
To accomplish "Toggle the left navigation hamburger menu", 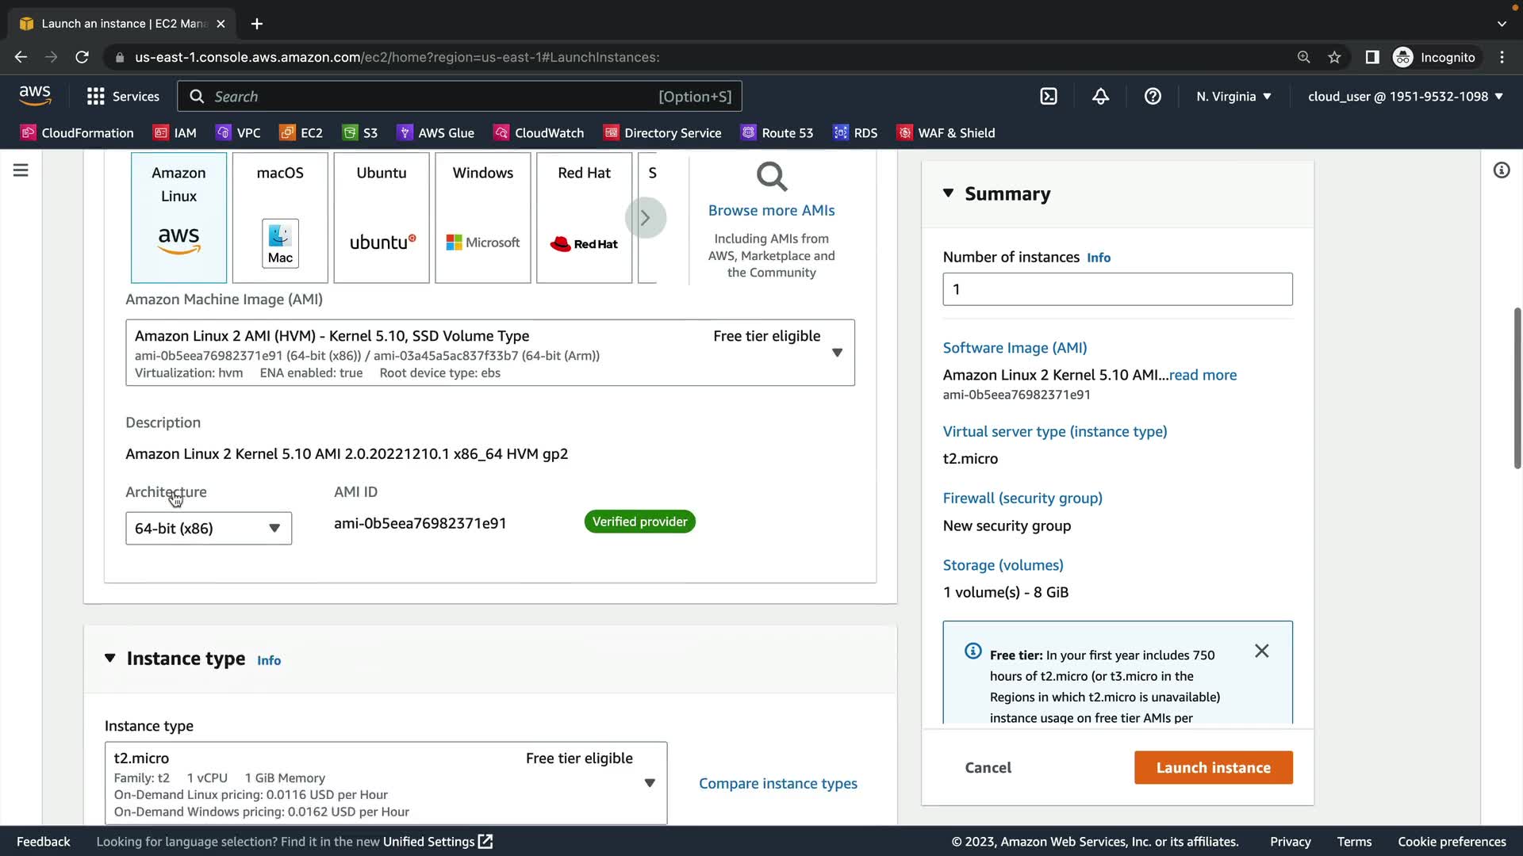I will point(21,170).
